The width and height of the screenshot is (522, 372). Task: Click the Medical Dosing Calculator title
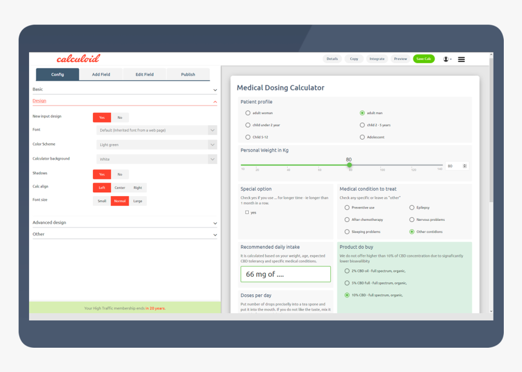coord(280,88)
